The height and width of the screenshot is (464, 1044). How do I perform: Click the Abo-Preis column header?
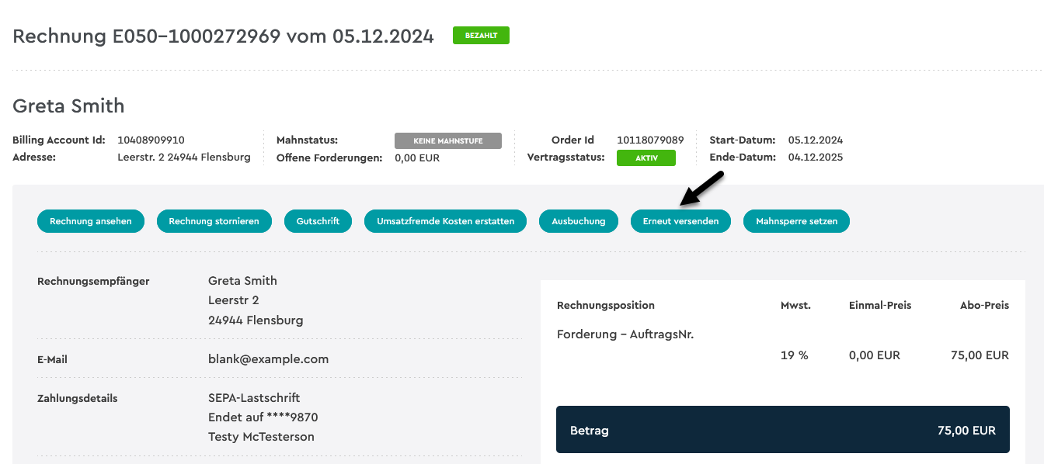pyautogui.click(x=984, y=305)
